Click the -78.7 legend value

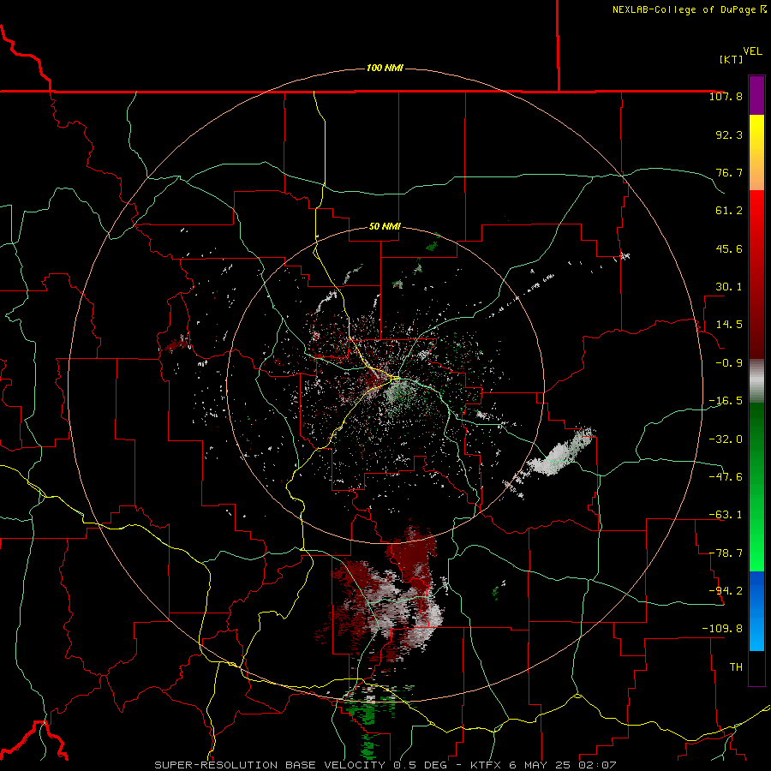click(x=726, y=553)
